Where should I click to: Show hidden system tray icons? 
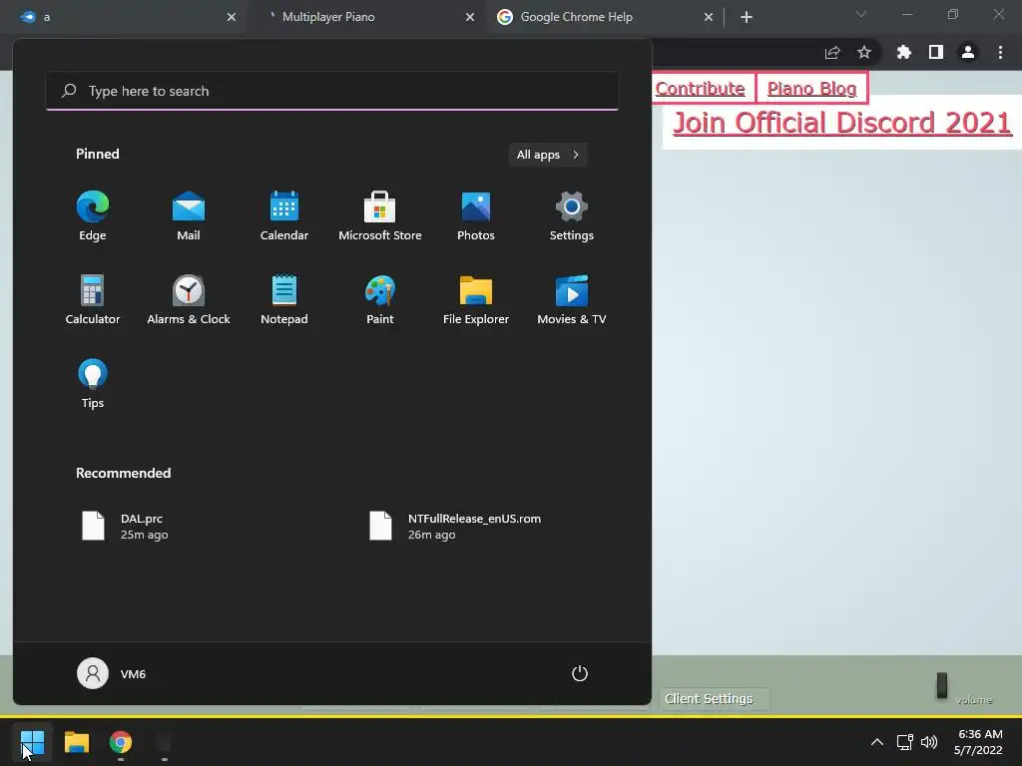click(x=877, y=742)
